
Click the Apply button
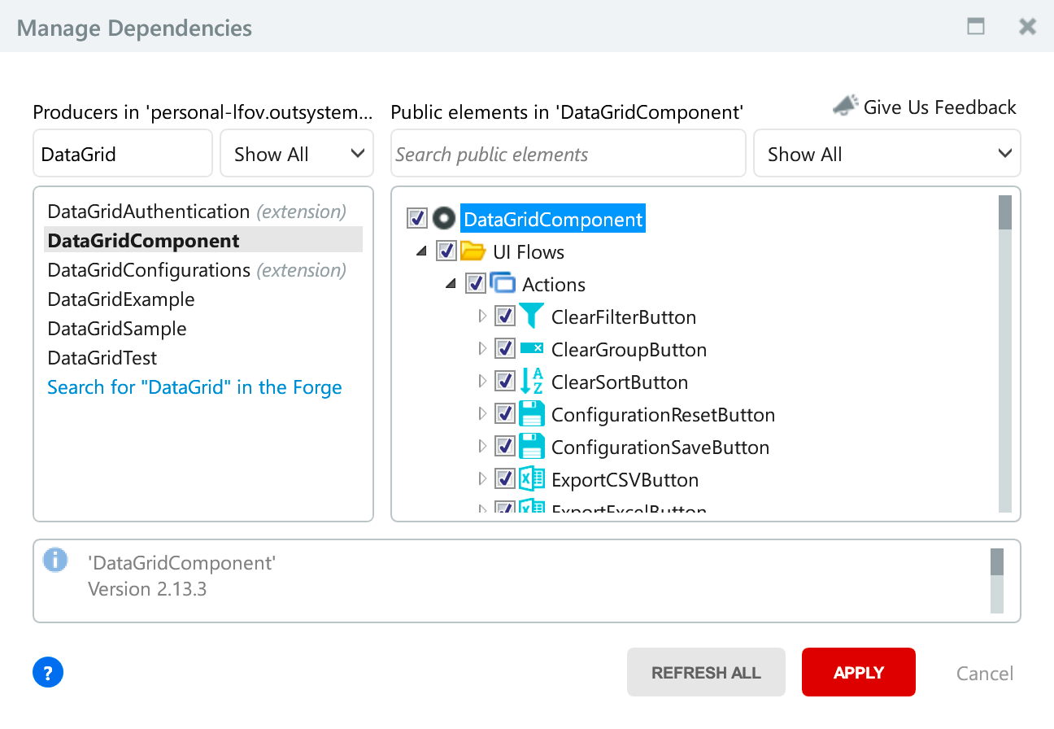859,672
